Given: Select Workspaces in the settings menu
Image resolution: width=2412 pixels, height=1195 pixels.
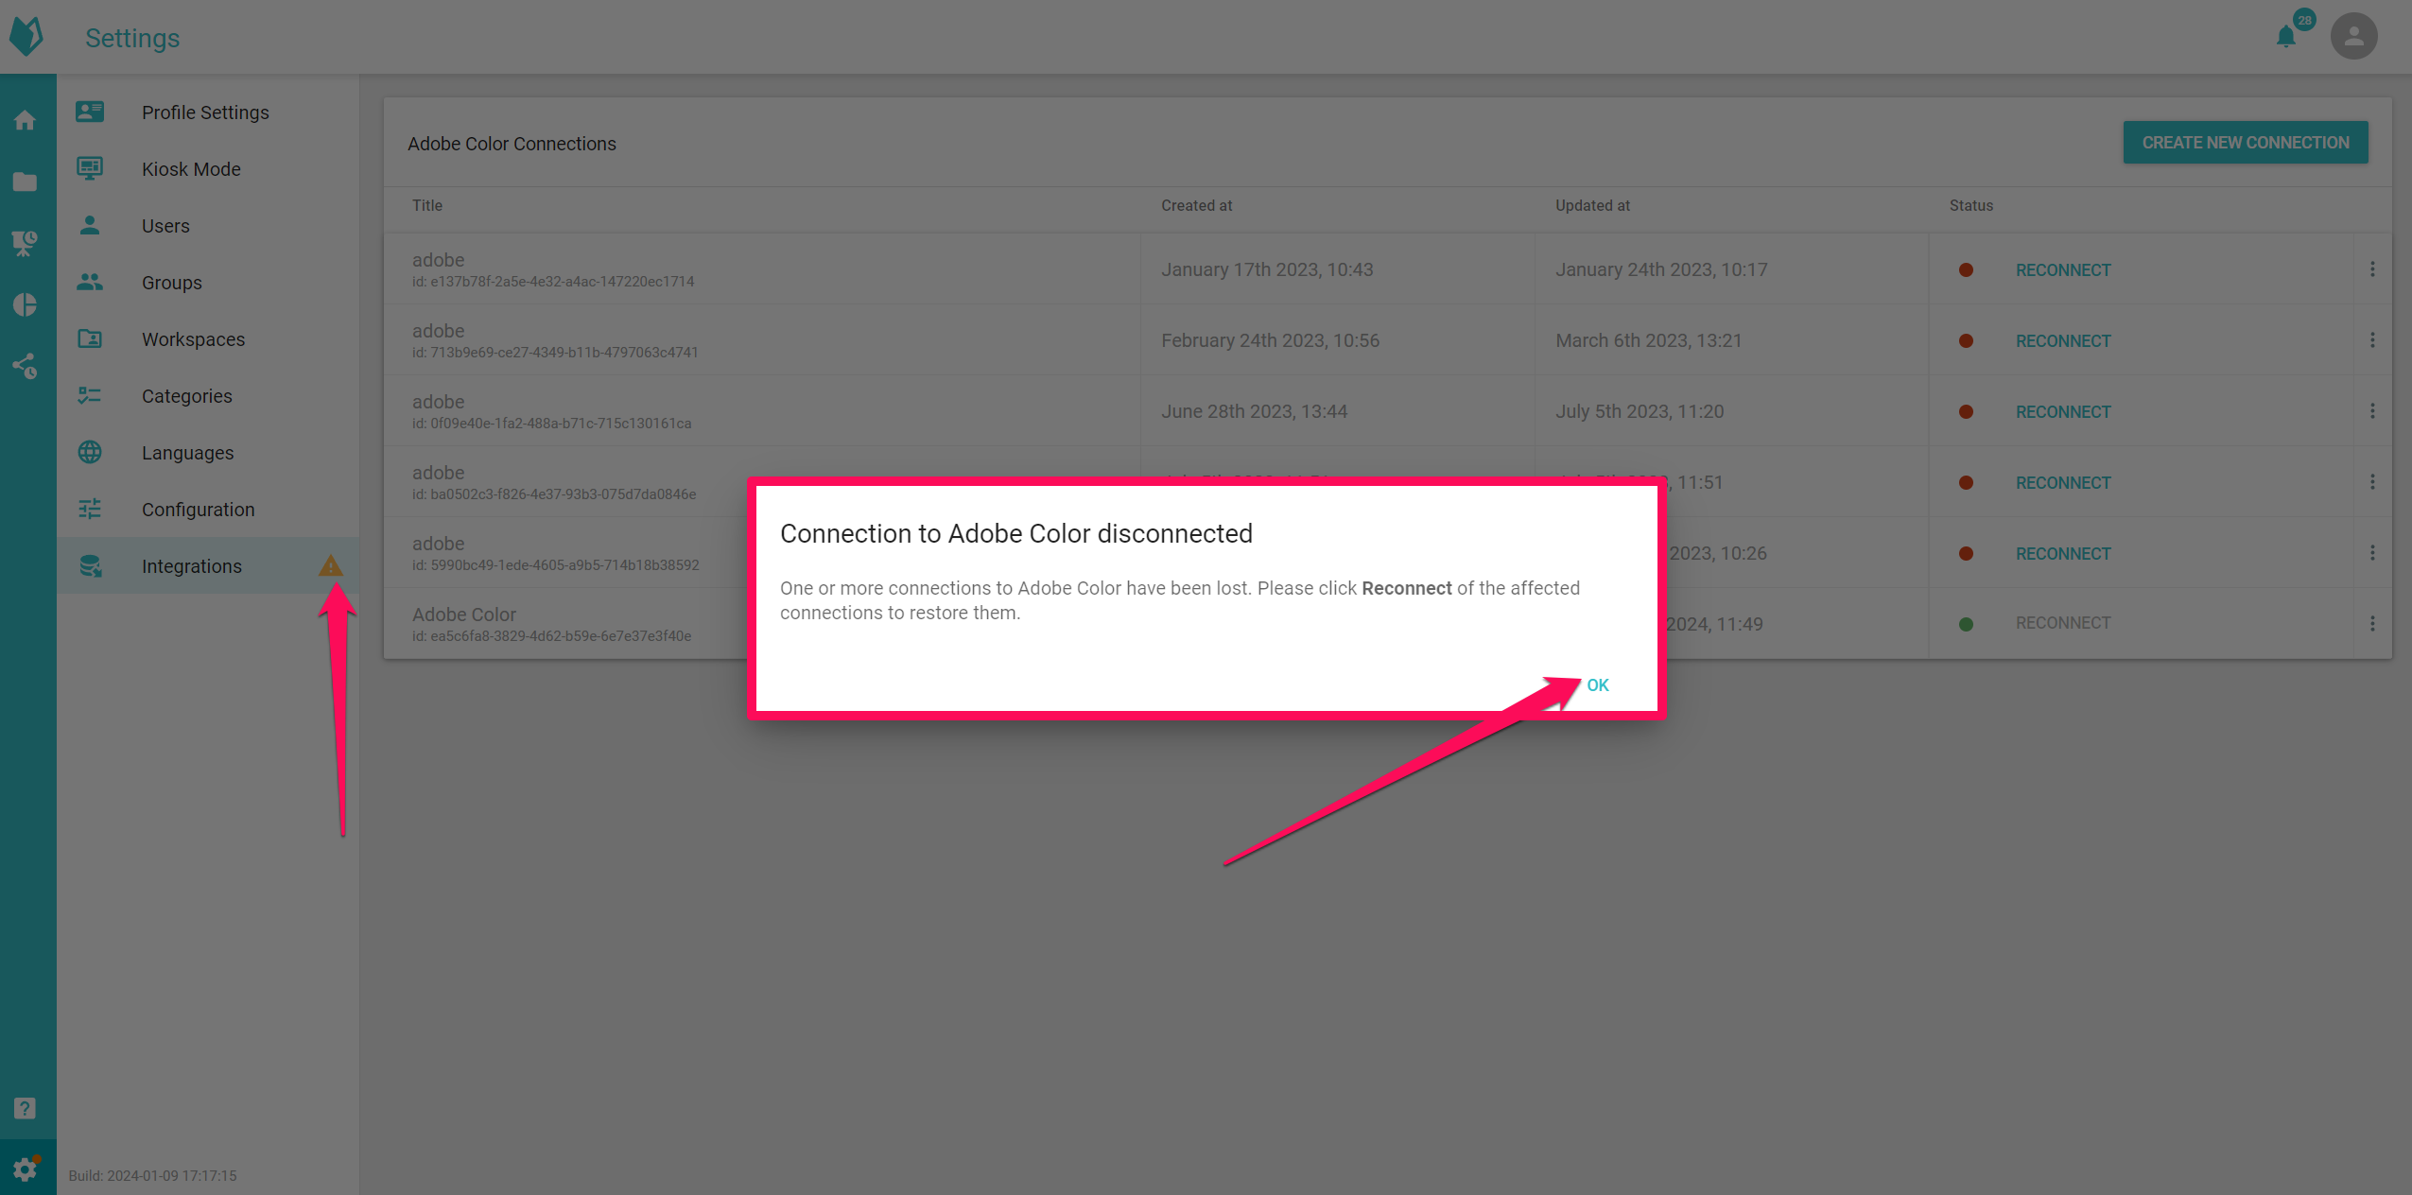Looking at the screenshot, I should 208,338.
